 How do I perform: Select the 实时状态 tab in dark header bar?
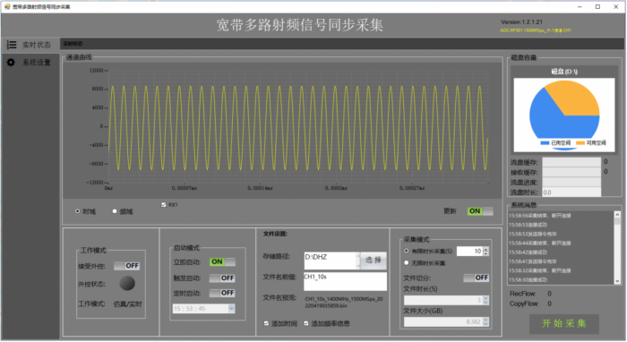click(73, 44)
